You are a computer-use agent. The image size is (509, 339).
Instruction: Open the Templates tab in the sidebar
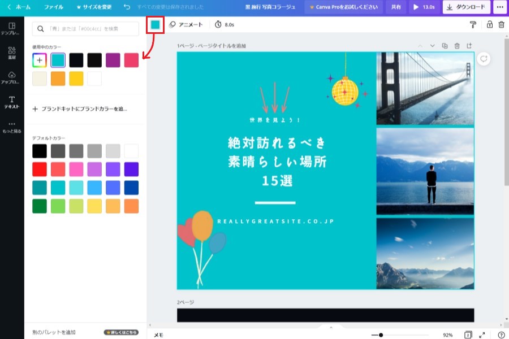12,29
